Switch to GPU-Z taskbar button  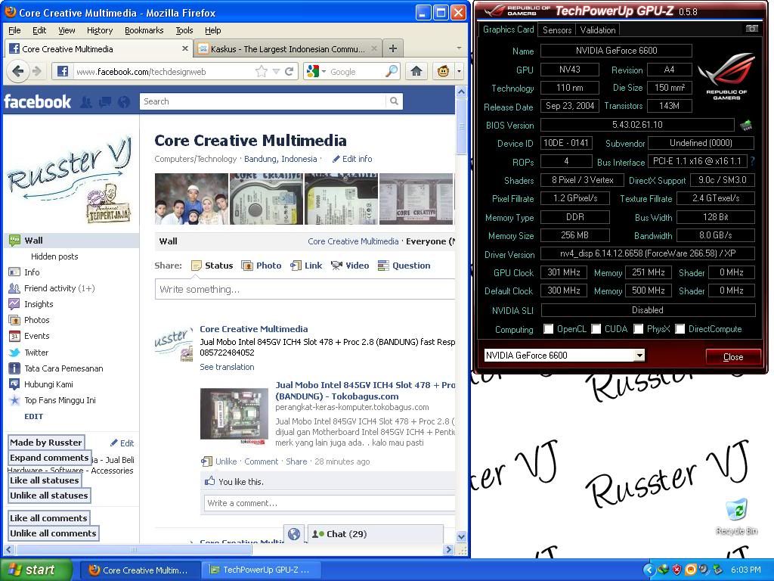261,570
